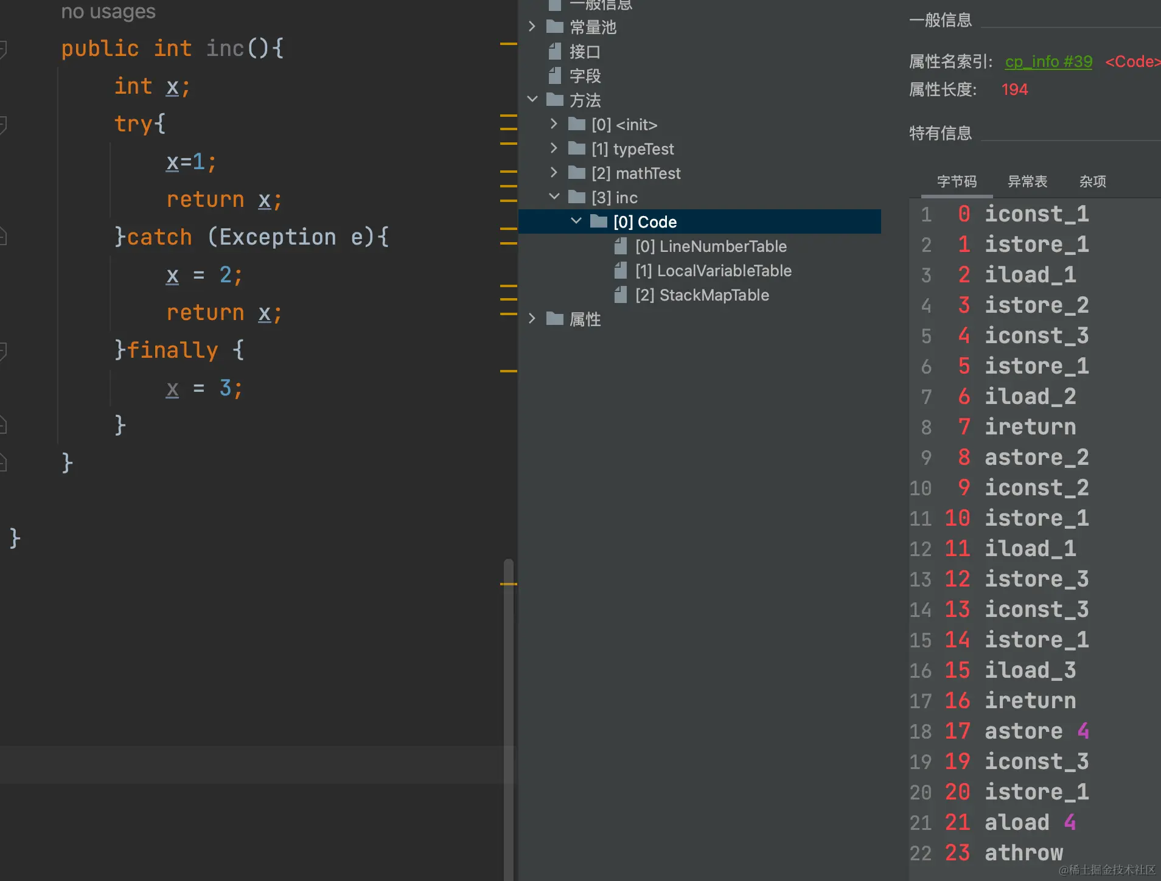Click the <Code> constant name text
Viewport: 1161px width, 881px height.
(1132, 61)
